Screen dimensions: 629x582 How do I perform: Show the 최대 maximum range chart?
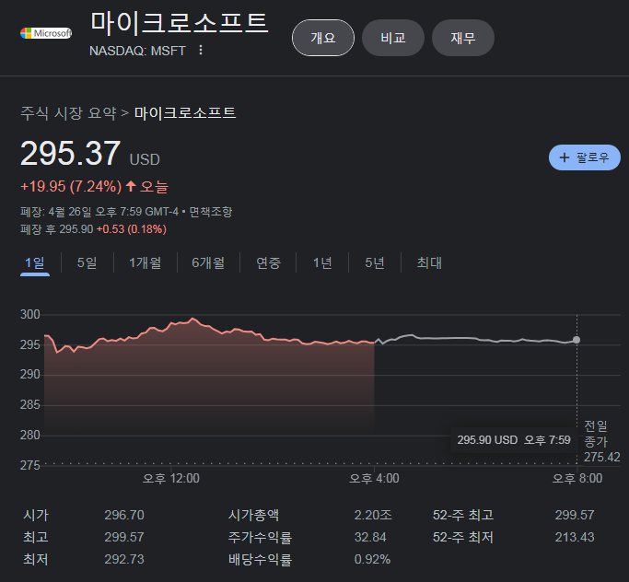(x=429, y=263)
